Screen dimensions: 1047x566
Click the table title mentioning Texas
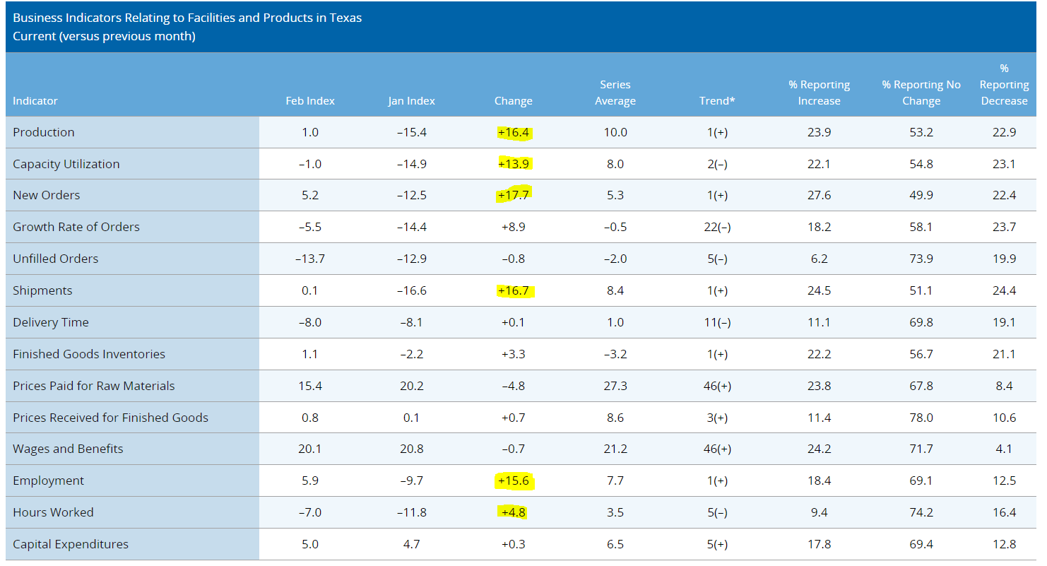coord(187,18)
